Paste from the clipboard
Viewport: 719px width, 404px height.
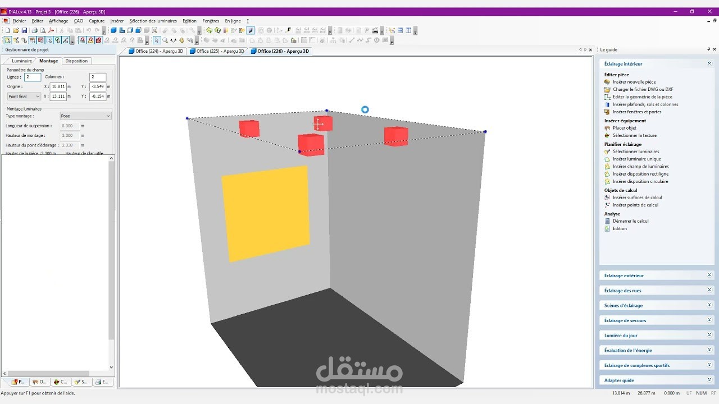click(x=78, y=30)
